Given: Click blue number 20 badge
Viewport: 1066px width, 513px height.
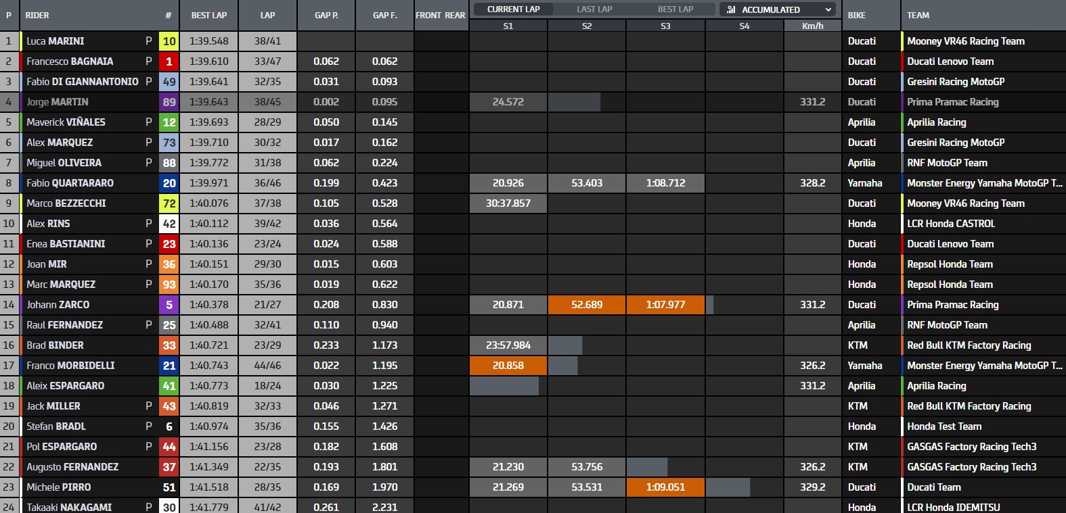Looking at the screenshot, I should [169, 183].
